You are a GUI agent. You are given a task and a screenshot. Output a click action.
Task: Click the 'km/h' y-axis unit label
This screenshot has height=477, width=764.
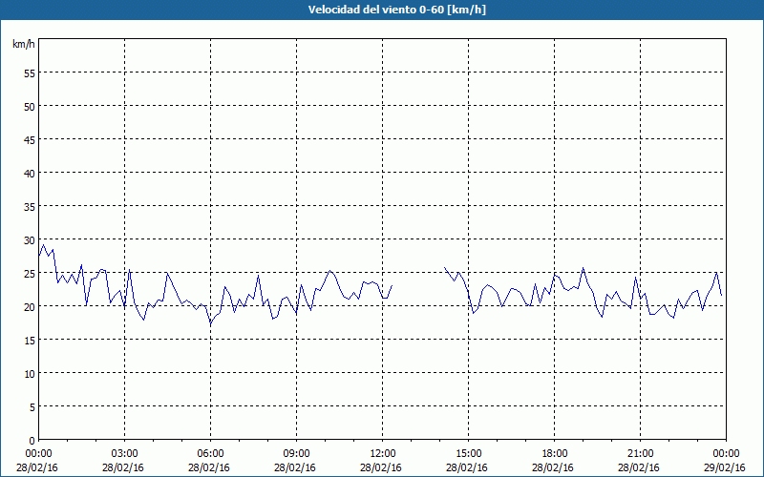24,44
